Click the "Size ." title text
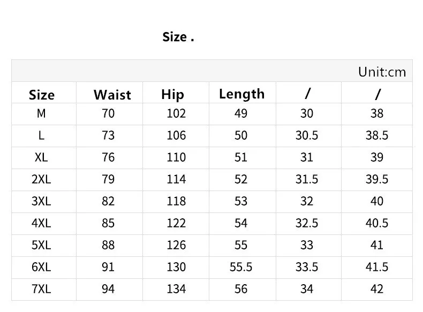 click(178, 37)
